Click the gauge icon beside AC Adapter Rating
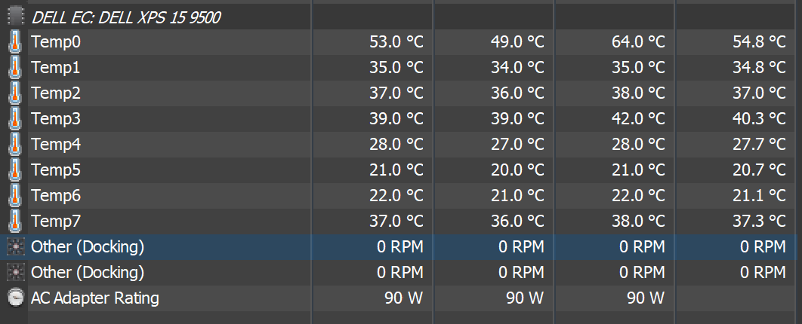This screenshot has width=802, height=324. click(x=15, y=298)
